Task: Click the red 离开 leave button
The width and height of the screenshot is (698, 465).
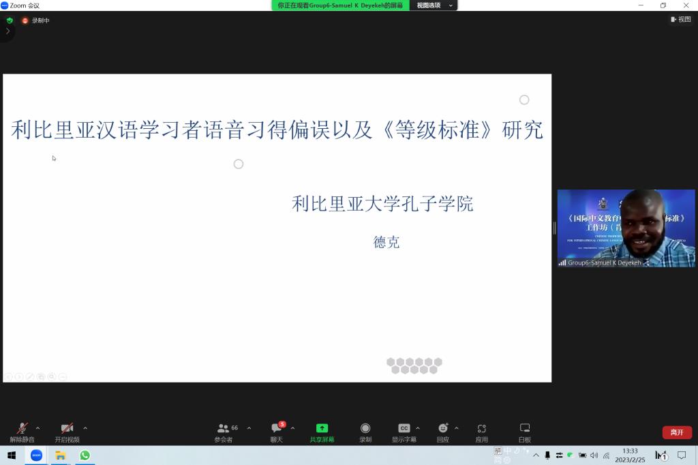Action: (676, 432)
